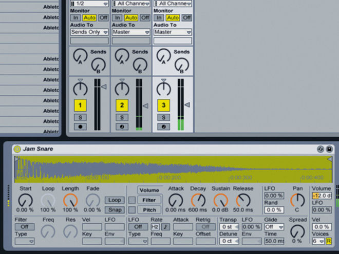Select the Filter envelope tab
Viewport: 339px width, 254px height.
(149, 200)
